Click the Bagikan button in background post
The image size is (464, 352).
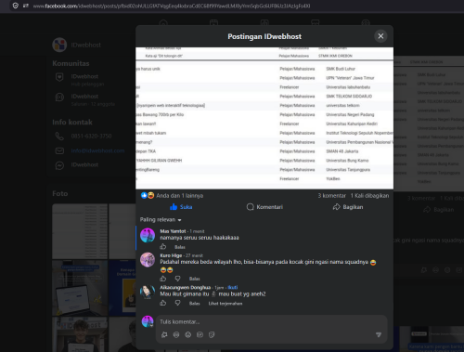tap(439, 210)
